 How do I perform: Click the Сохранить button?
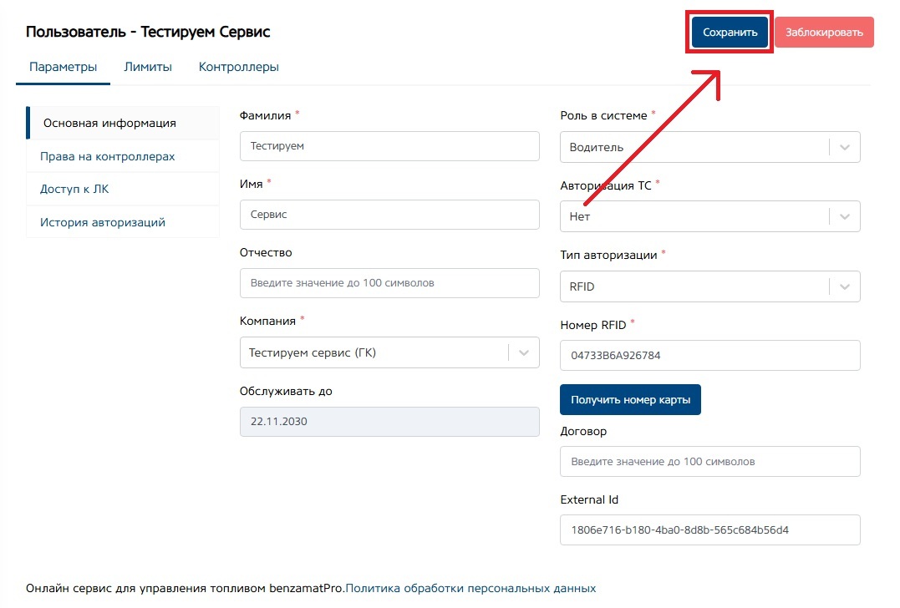729,33
